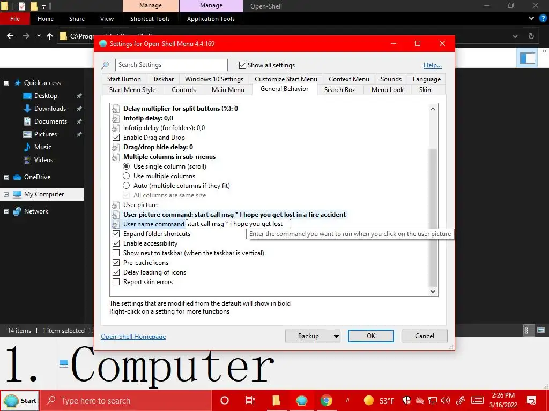Open notification center icon
Screen dimensions: 549x411
pos(531,400)
